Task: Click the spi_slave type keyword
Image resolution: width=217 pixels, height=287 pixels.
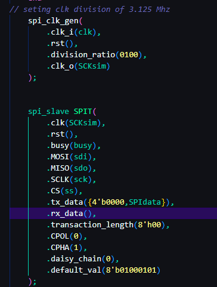Action: point(48,112)
